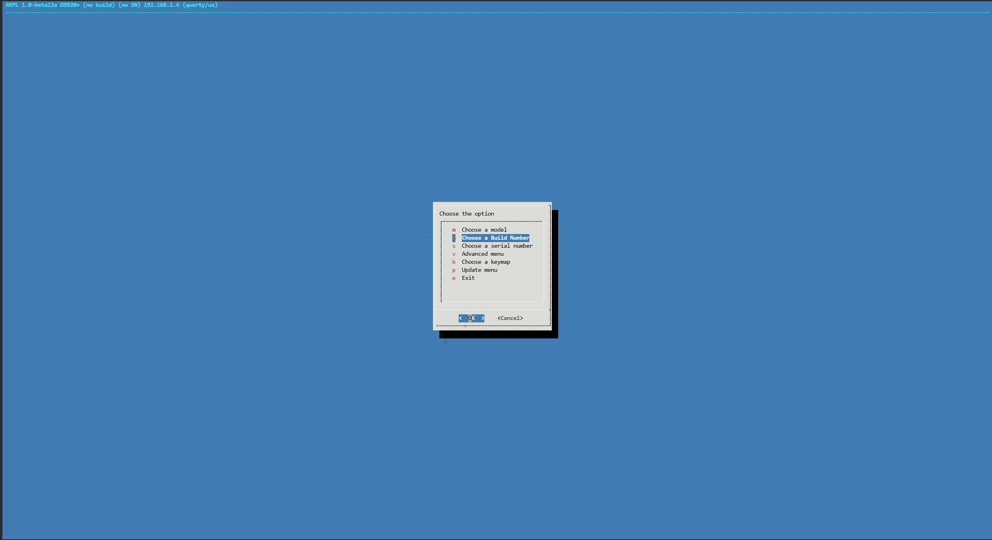Click the red 'e' hotkey letter
Viewport: 992px width, 540px height.
(454, 278)
